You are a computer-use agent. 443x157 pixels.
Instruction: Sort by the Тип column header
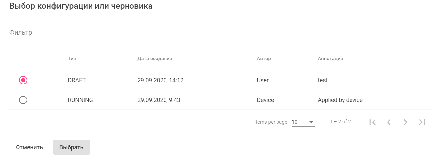point(72,59)
